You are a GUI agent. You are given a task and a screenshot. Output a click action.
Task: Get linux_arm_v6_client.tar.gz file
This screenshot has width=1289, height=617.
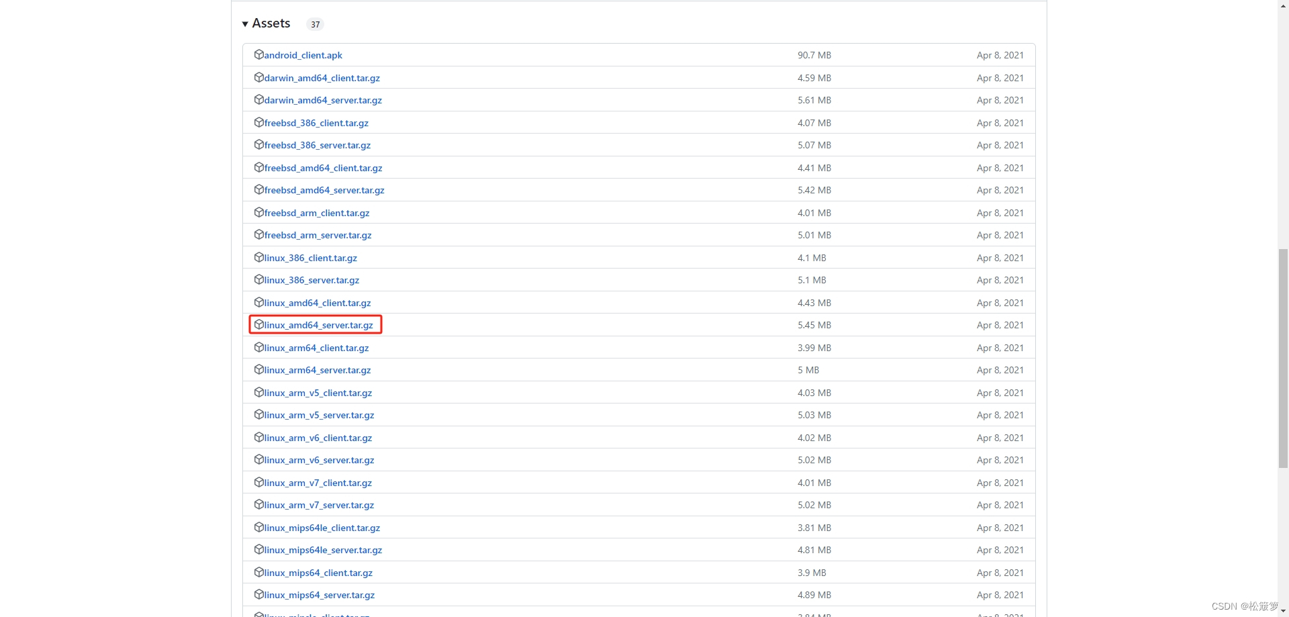coord(318,438)
